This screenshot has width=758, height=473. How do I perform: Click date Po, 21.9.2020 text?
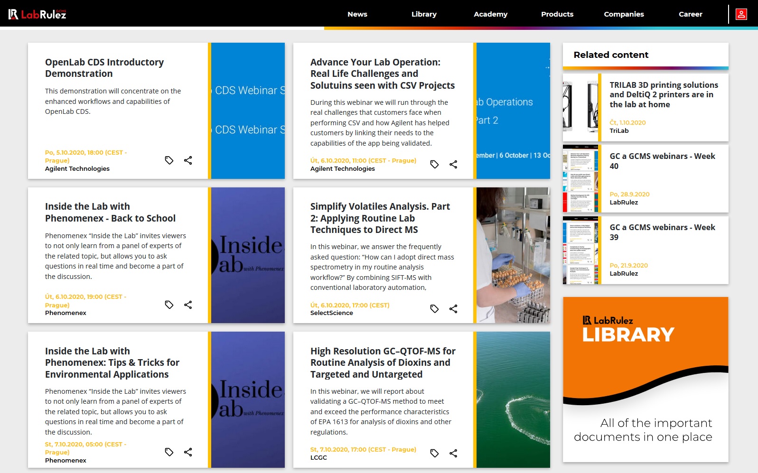pyautogui.click(x=628, y=265)
